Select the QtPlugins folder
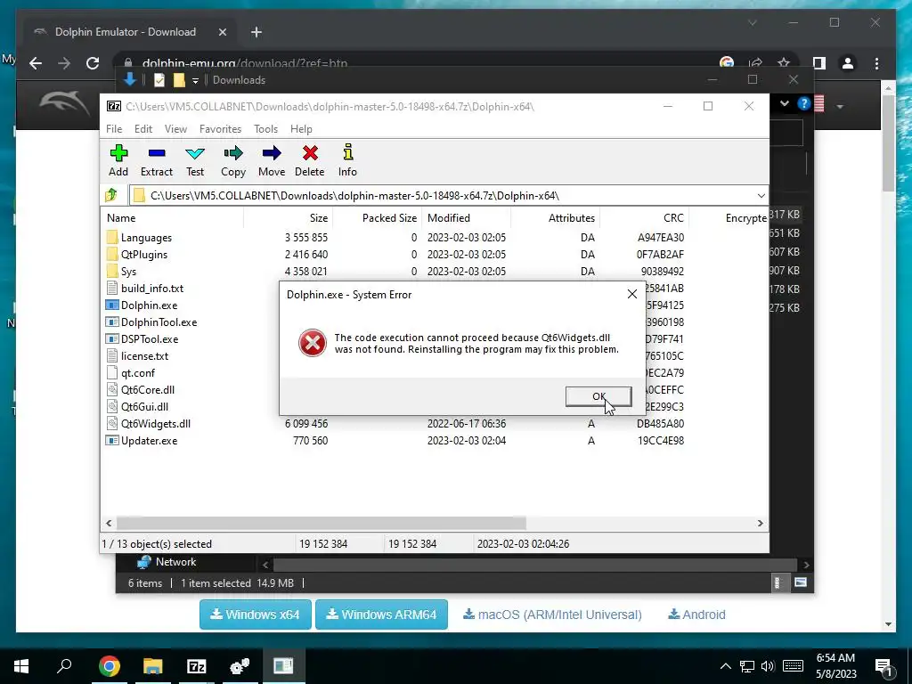Image resolution: width=912 pixels, height=684 pixels. click(x=143, y=254)
